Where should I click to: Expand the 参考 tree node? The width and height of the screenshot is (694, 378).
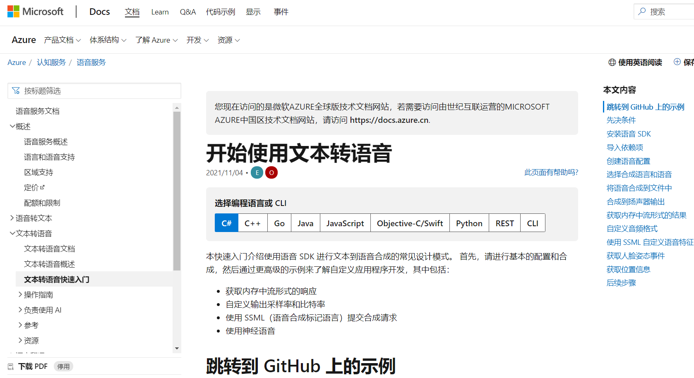(20, 325)
